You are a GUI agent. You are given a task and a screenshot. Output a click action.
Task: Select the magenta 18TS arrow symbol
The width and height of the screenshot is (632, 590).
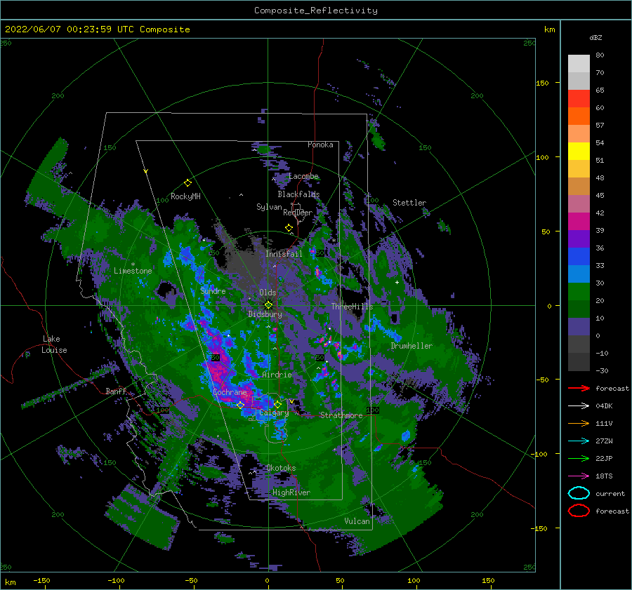point(579,476)
